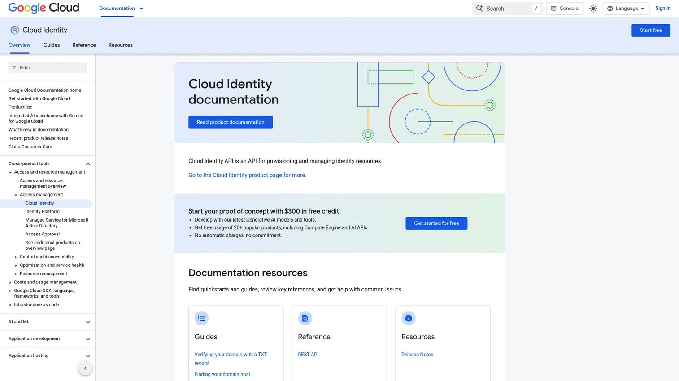Select Cloud Customer Care
Viewport: 679px width, 381px height.
pyautogui.click(x=30, y=147)
